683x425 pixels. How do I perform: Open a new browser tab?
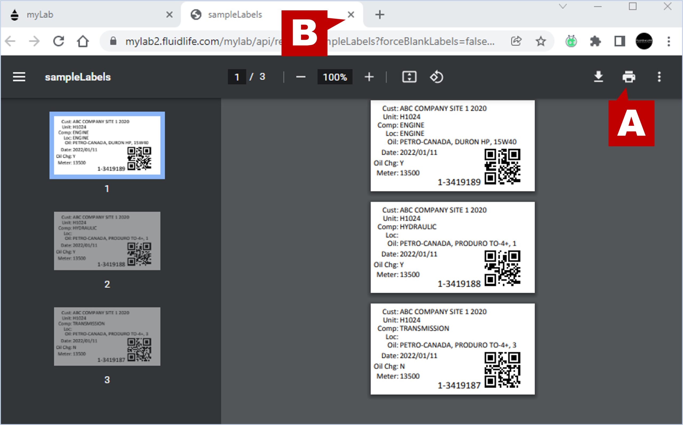380,15
